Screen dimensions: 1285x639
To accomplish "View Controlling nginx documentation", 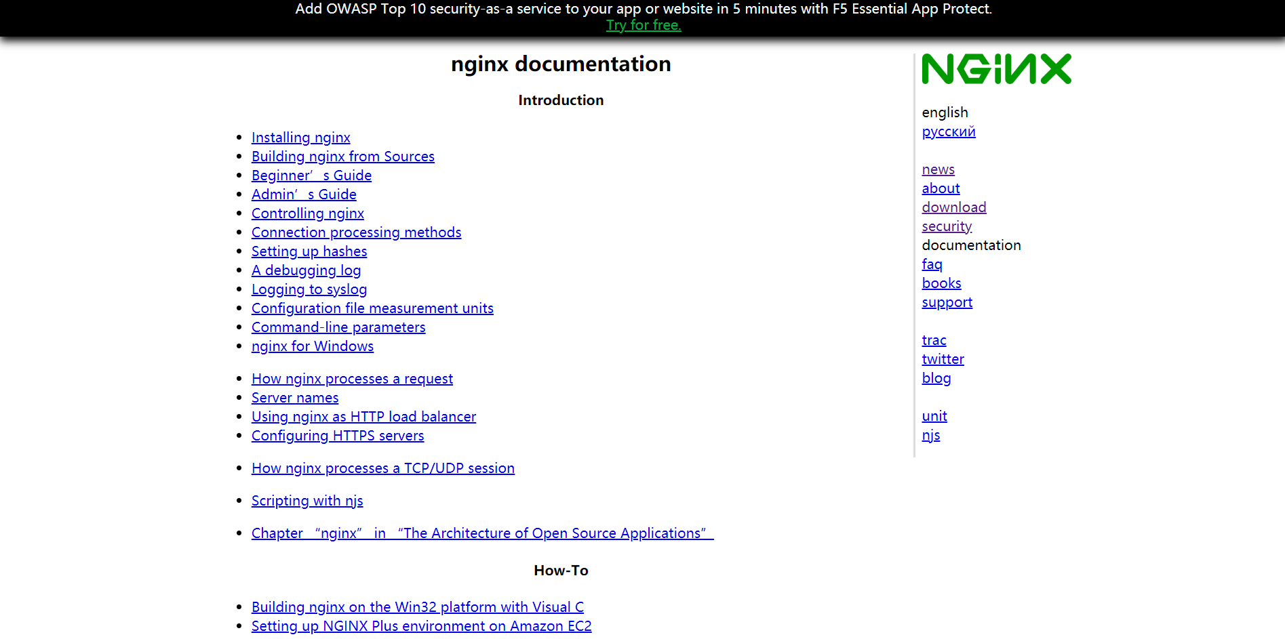I will click(x=307, y=213).
